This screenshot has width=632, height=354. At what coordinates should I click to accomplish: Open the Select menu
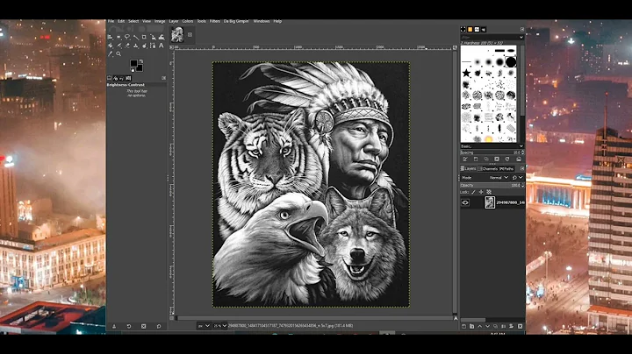coord(133,21)
